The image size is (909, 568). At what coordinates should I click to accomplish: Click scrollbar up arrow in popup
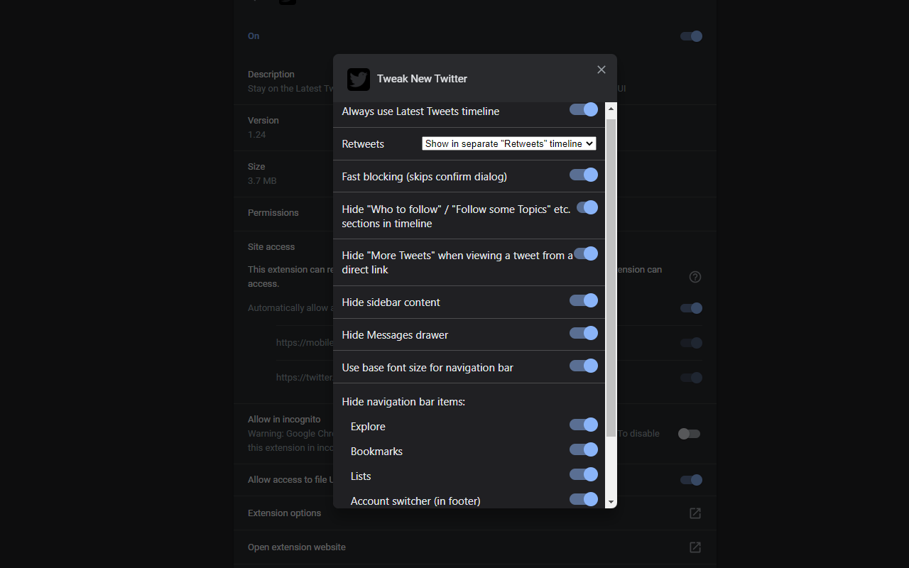pos(611,109)
